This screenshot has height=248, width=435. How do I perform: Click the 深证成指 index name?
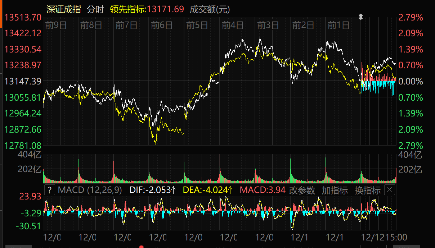(x=64, y=9)
